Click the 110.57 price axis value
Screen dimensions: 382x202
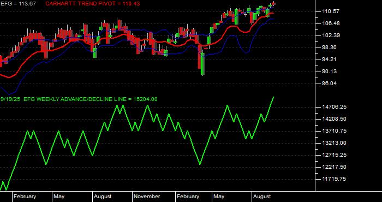click(331, 11)
